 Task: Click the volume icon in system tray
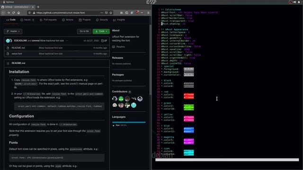[294, 2]
